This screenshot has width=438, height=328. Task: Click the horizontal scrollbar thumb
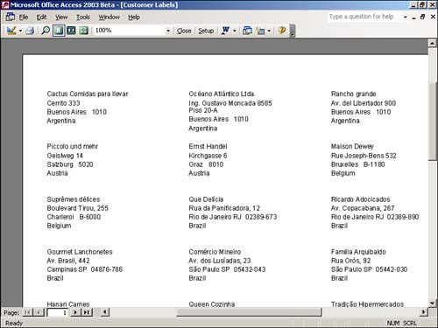point(249,312)
